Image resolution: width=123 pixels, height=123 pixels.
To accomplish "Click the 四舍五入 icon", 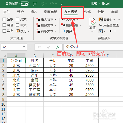I will coord(101,19).
